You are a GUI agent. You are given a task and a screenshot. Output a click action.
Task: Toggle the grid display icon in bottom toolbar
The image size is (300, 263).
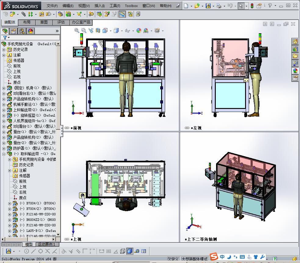pos(109,251)
